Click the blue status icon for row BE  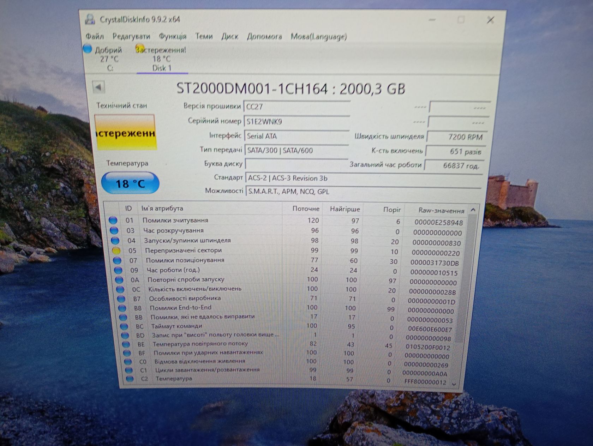pos(126,344)
